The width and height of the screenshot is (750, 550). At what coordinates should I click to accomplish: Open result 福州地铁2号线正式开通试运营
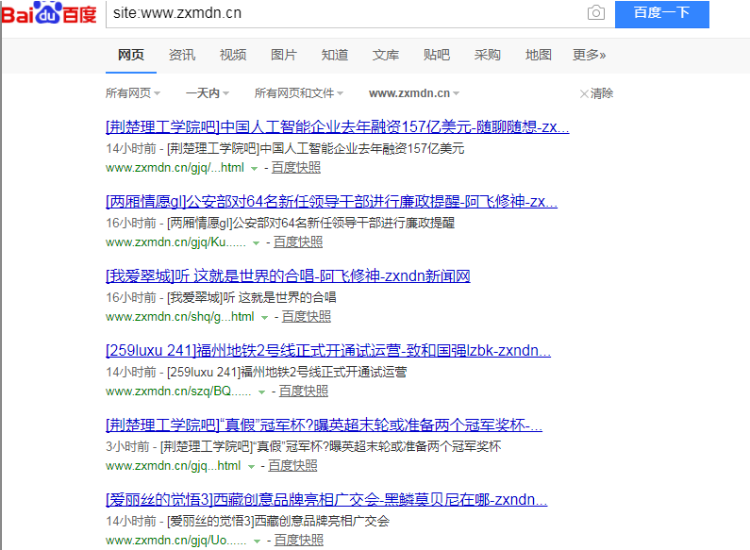(328, 351)
